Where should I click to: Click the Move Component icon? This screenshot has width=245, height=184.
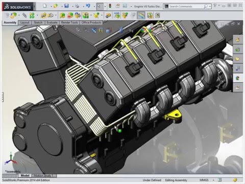pyautogui.click(x=51, y=15)
